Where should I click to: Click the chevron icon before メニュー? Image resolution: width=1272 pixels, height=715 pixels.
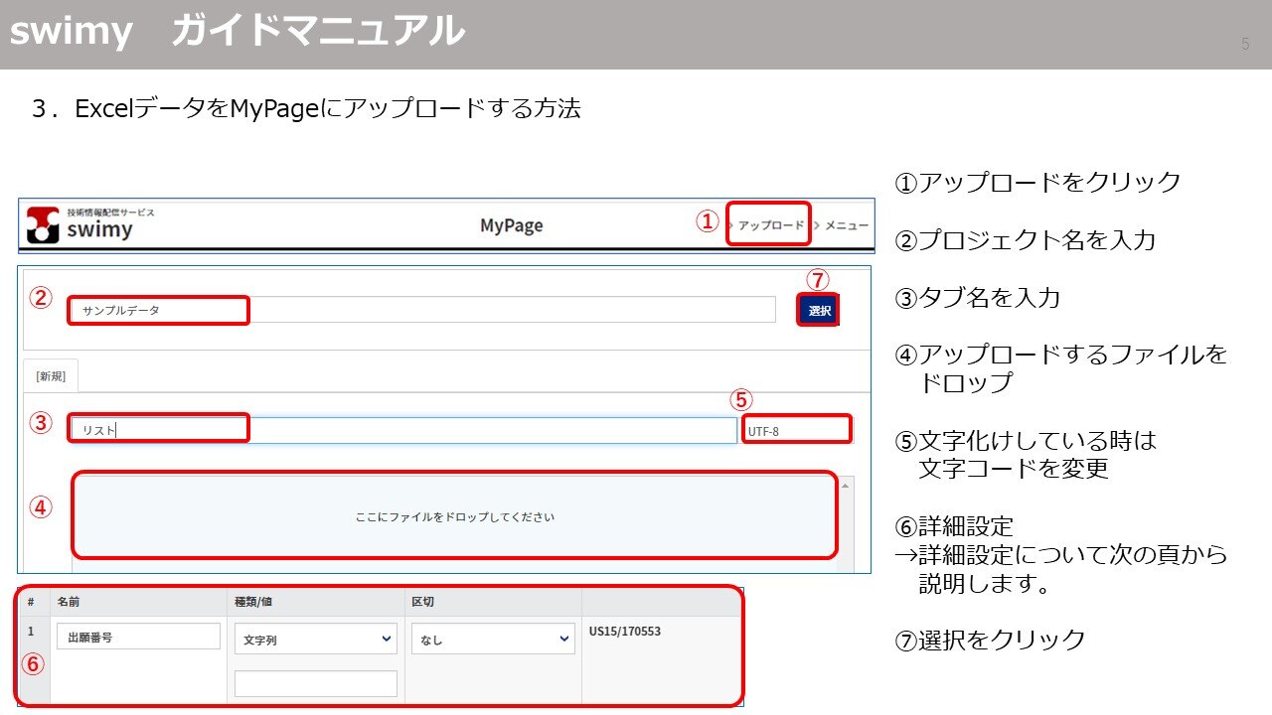[817, 226]
